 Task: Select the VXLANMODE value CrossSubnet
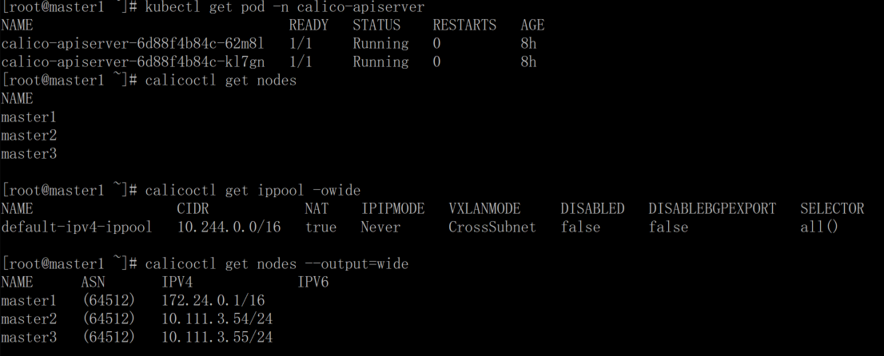click(492, 227)
